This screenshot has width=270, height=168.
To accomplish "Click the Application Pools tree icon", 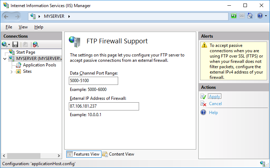I will 18,65.
